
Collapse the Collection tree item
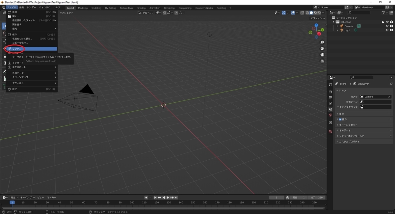tap(333, 22)
